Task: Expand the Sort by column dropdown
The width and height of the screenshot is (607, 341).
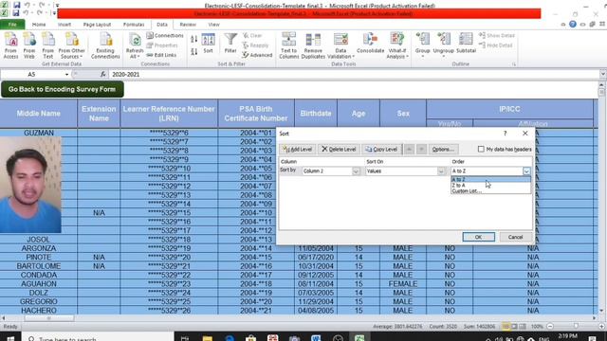Action: (x=356, y=170)
